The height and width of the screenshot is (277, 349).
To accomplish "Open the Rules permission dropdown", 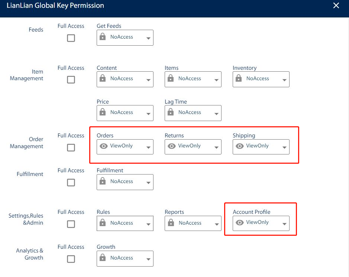I will coord(125,223).
